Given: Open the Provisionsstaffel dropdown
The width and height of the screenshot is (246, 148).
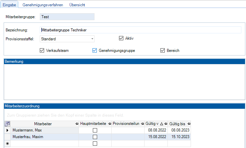Looking at the screenshot, I should click(x=92, y=39).
